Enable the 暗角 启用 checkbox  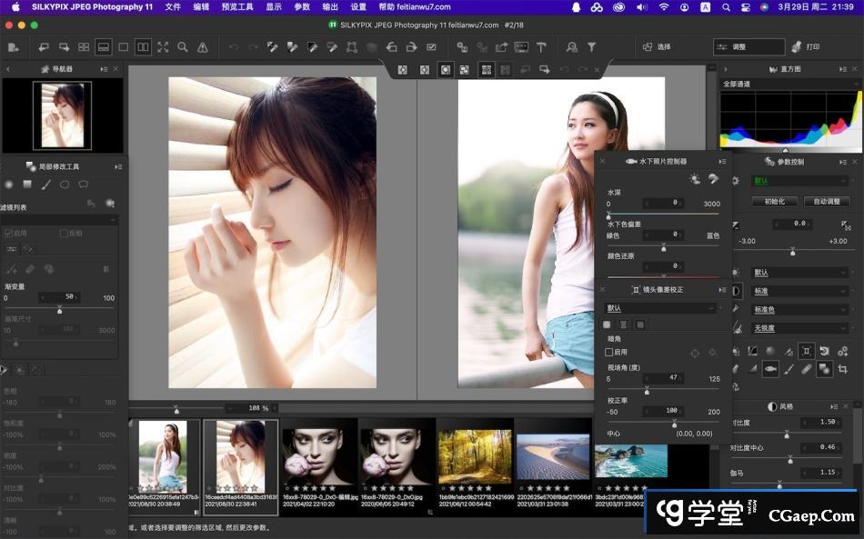point(609,352)
